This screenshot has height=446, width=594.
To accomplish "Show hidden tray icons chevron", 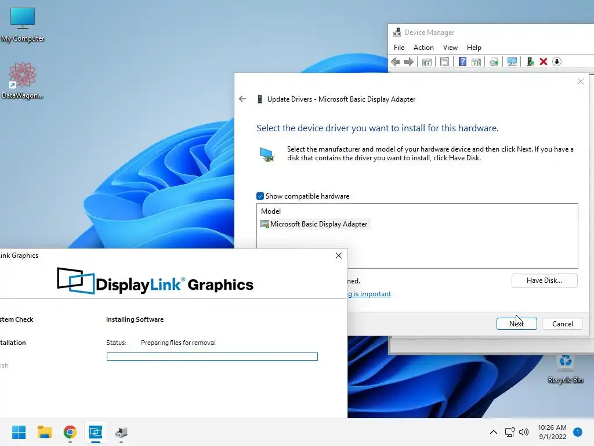I will coord(494,432).
